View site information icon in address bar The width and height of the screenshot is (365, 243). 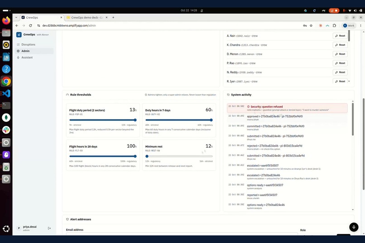[x=38, y=26]
